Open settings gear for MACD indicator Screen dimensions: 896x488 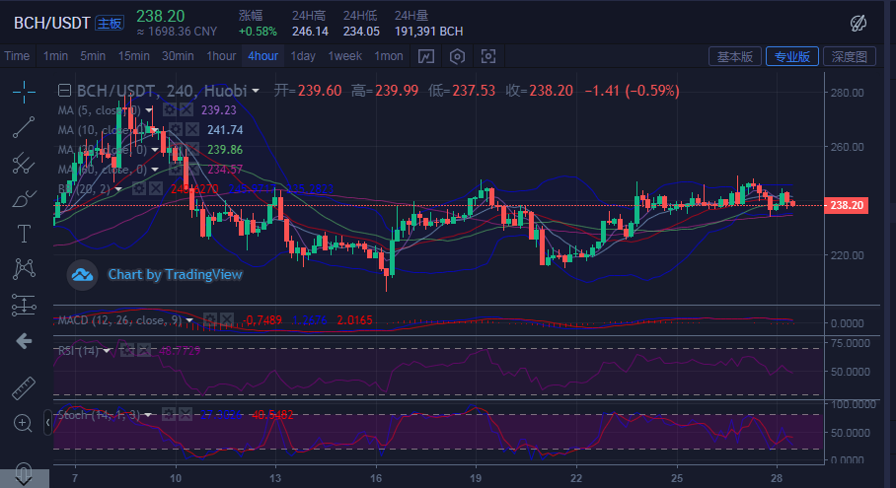click(x=210, y=319)
